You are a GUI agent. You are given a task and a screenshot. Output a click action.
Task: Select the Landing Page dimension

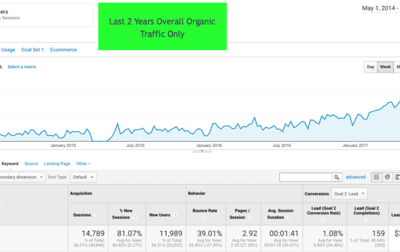57,163
